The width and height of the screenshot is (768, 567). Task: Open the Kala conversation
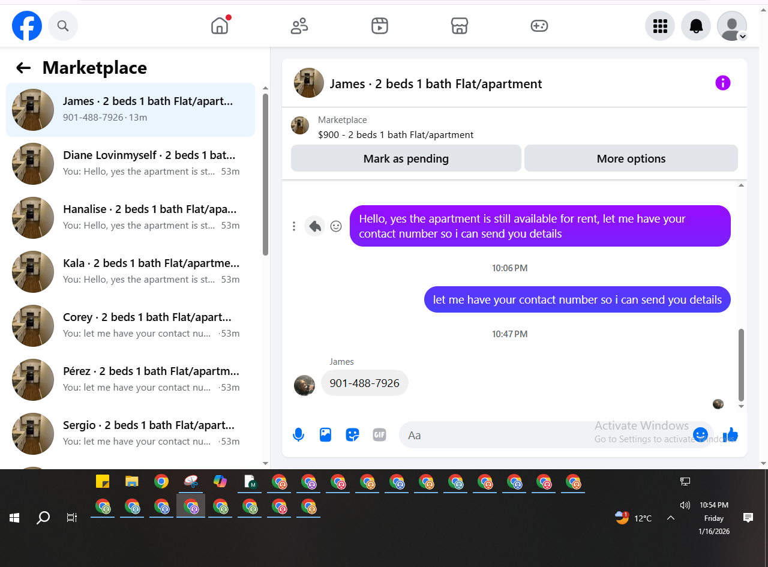pos(130,272)
